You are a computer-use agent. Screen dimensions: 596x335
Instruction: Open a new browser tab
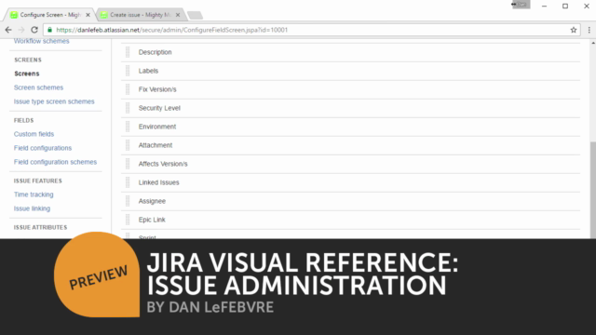coord(195,15)
